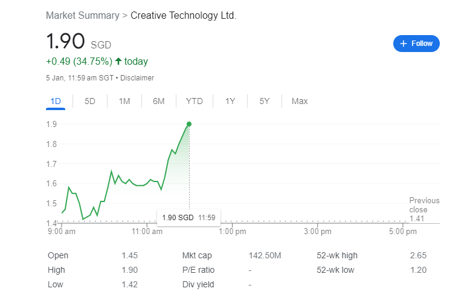Click the plus icon in Follow
Image resolution: width=473 pixels, height=297 pixels.
404,44
